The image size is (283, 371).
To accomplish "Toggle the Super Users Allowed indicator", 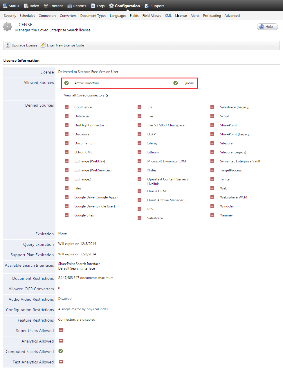I will (60, 330).
